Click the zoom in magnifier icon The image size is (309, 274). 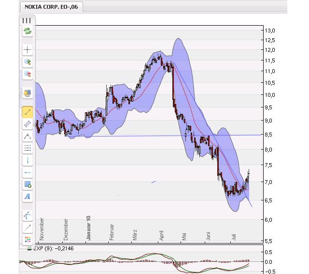pos(28,62)
